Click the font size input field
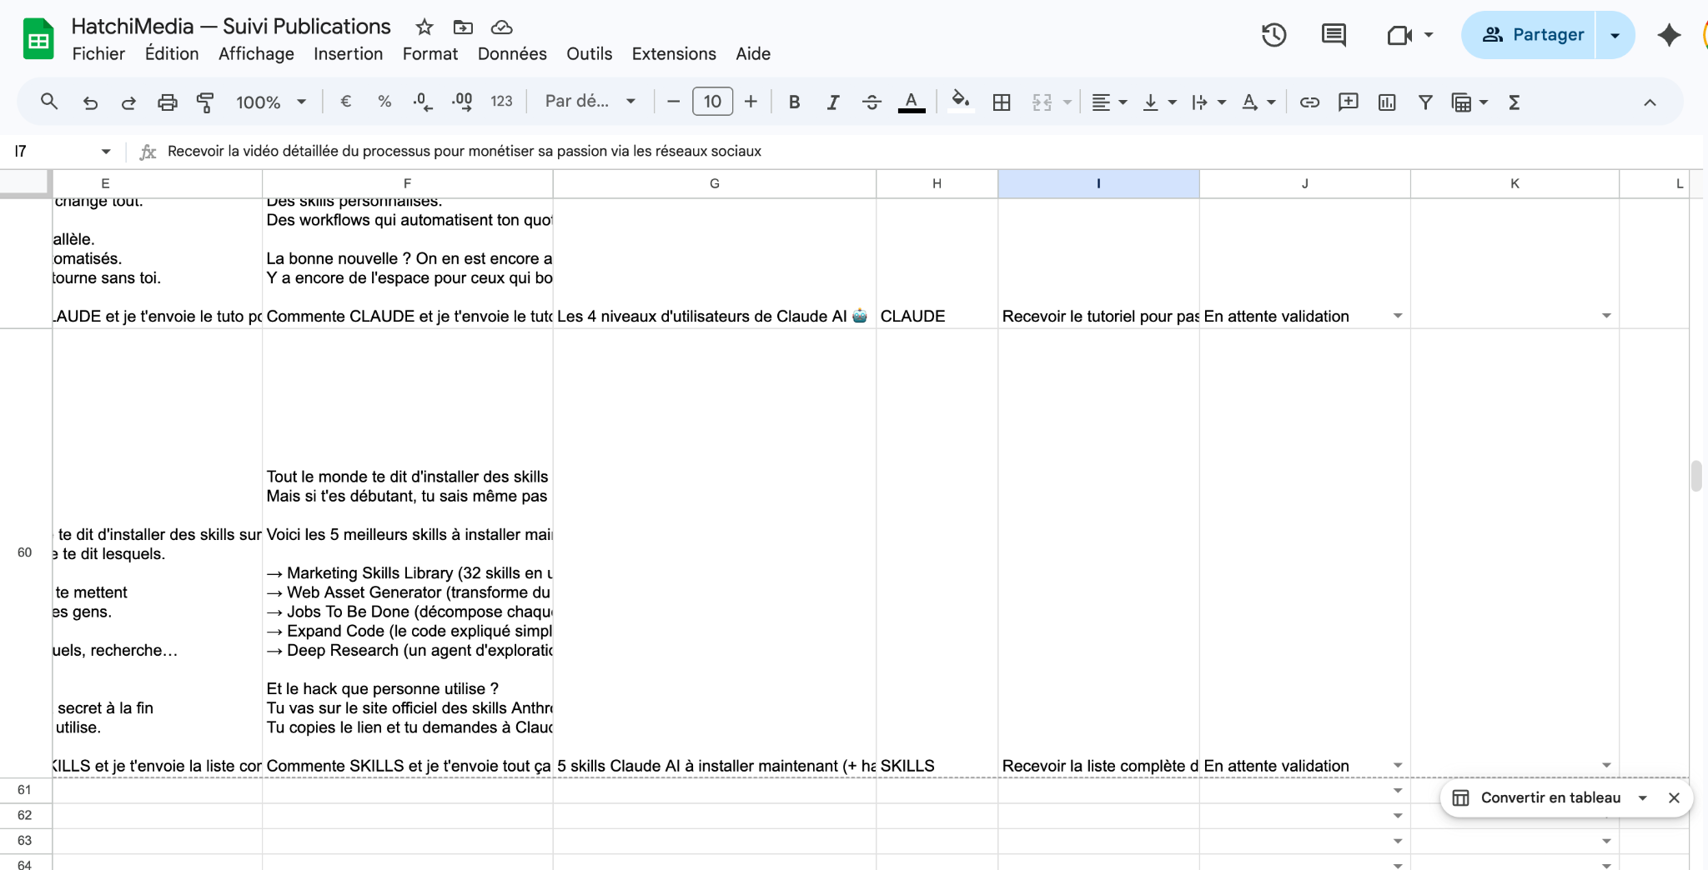 click(x=712, y=102)
